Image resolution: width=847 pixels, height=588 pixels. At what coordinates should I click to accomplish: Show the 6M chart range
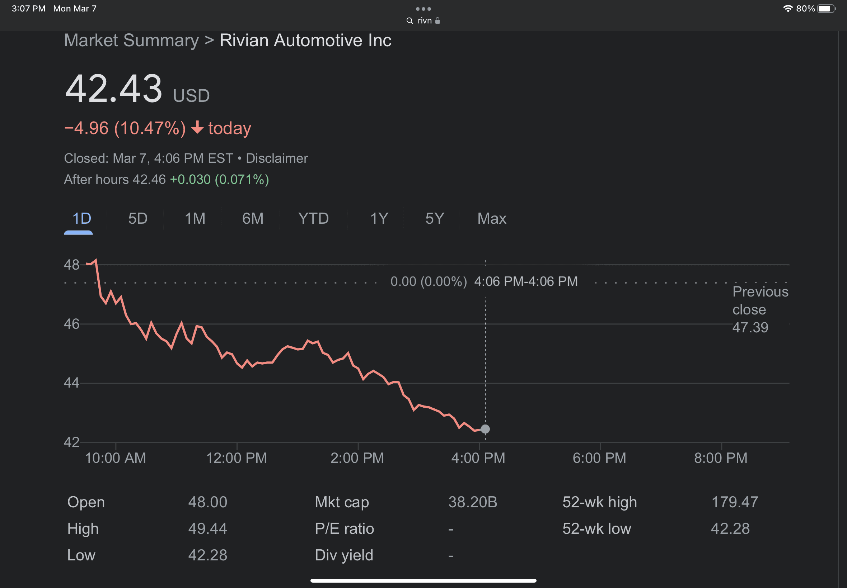tap(253, 218)
